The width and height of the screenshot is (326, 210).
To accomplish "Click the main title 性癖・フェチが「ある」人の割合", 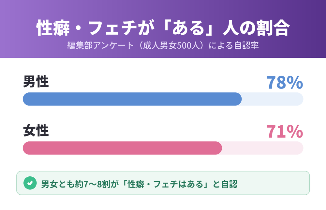I will [163, 28].
